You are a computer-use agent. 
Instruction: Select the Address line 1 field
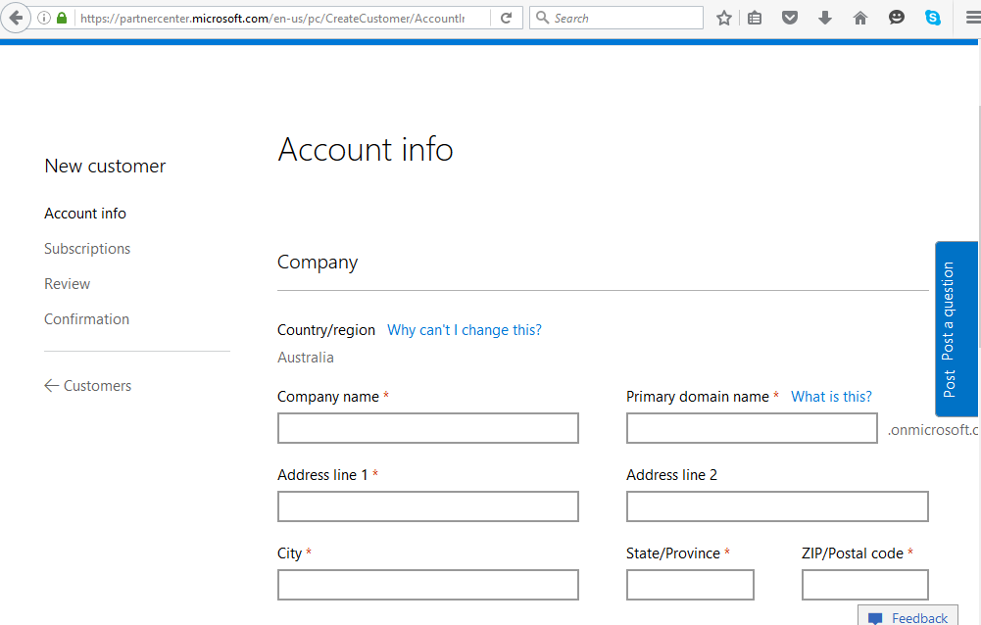tap(428, 506)
